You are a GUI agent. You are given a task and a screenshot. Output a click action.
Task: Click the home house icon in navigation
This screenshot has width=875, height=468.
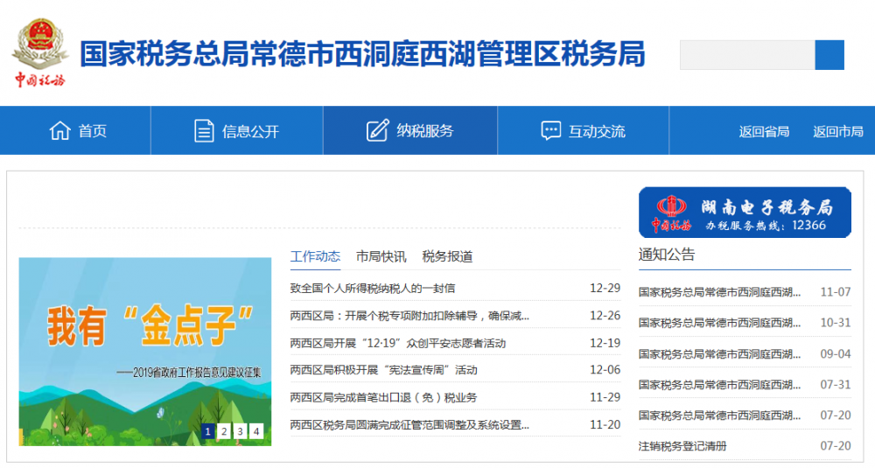pos(59,131)
